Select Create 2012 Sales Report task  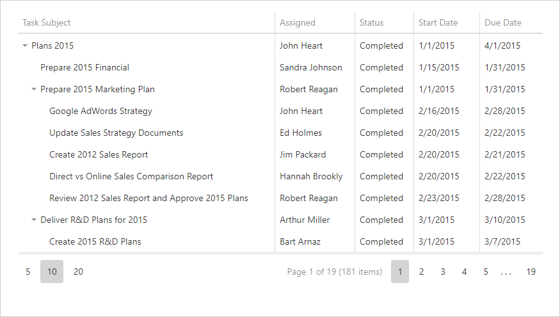(99, 155)
